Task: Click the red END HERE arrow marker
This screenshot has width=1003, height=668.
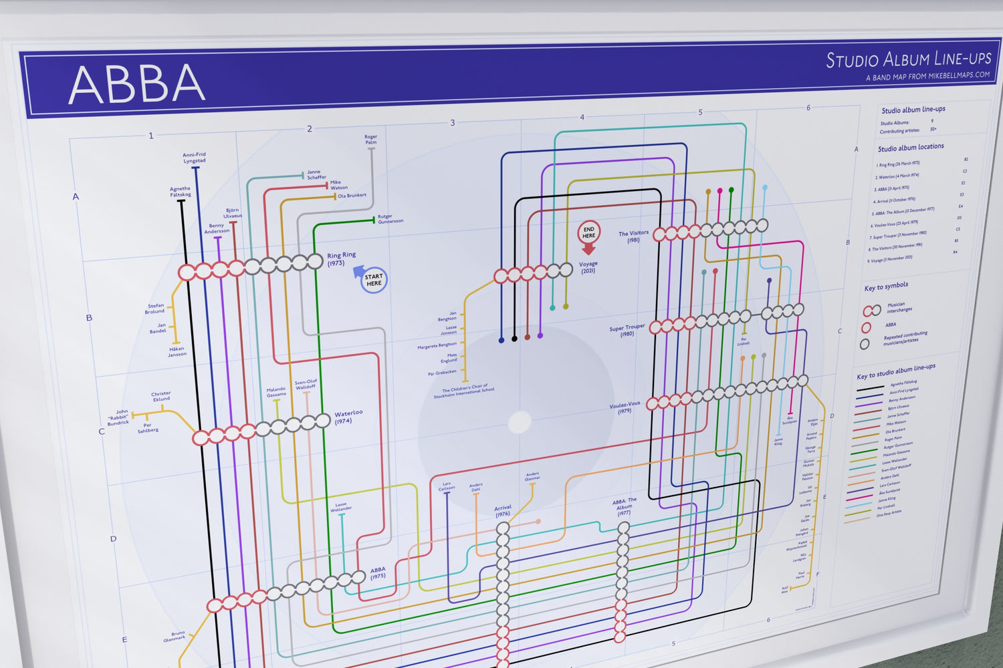Action: click(x=588, y=236)
